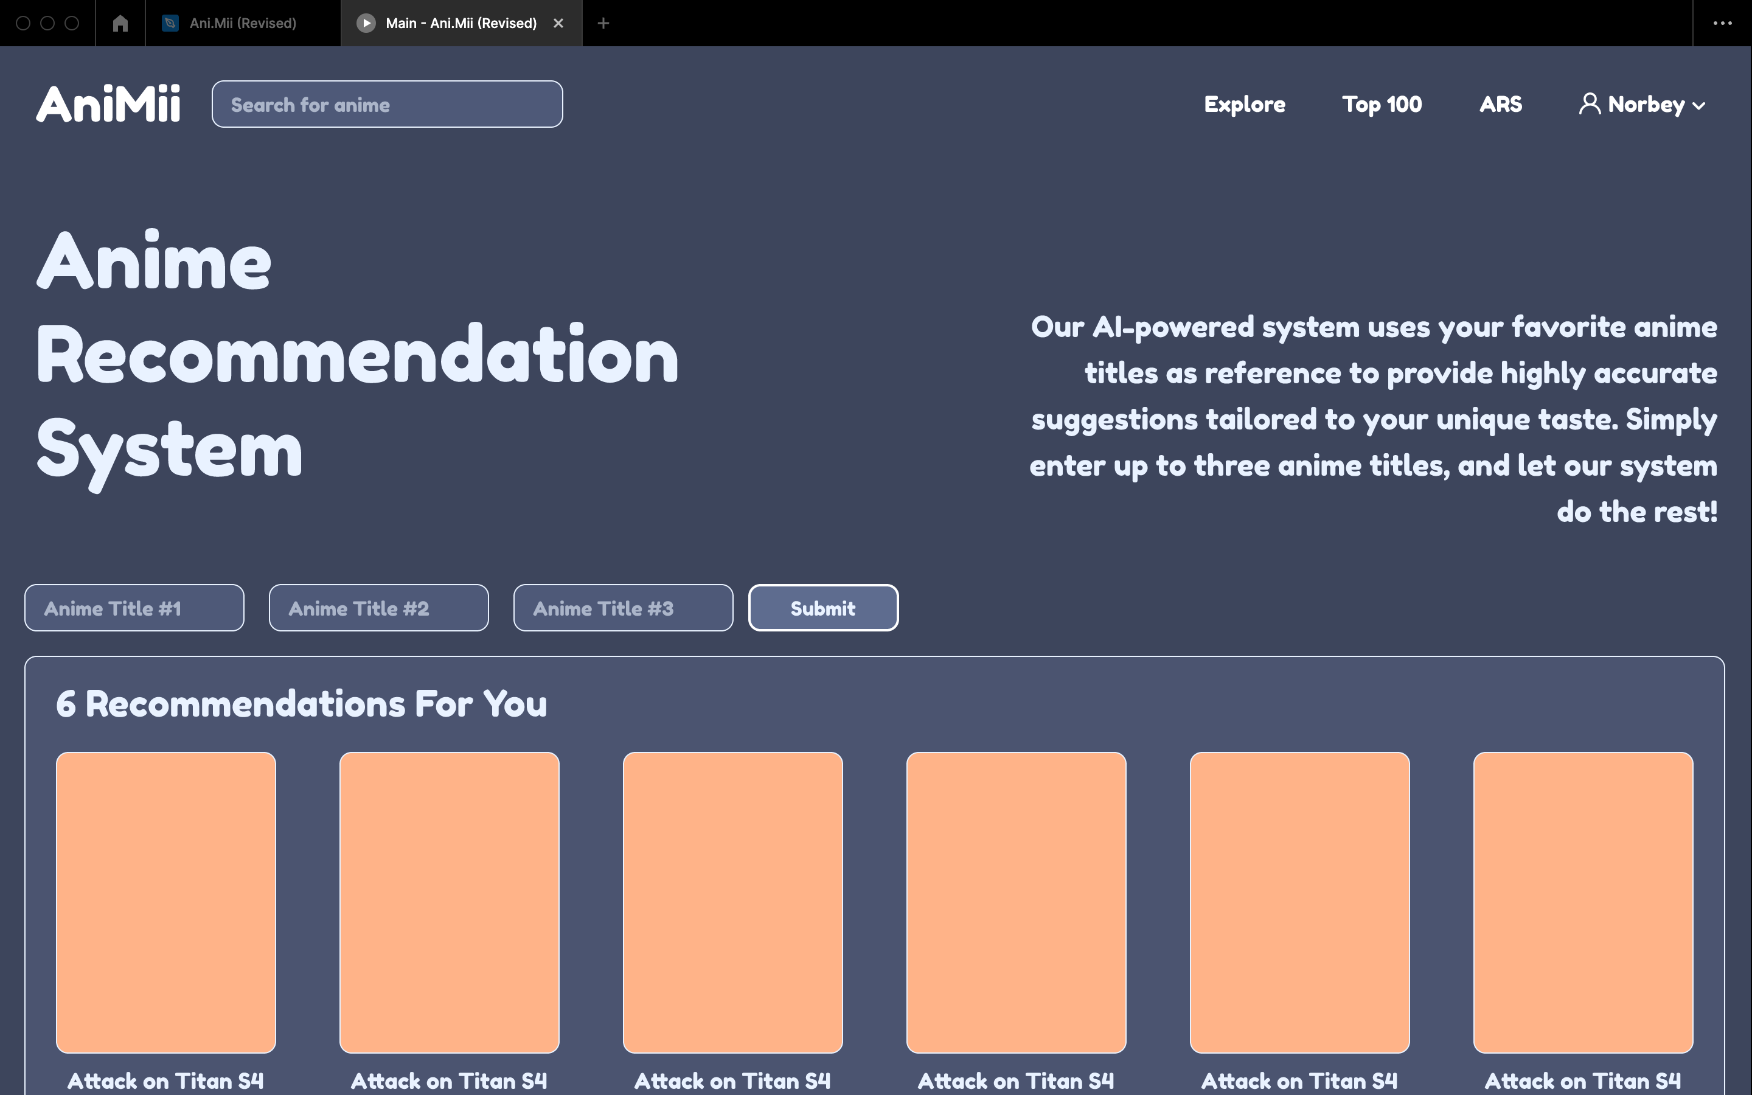
Task: Expand the Norbey account dropdown chevron
Action: tap(1699, 106)
